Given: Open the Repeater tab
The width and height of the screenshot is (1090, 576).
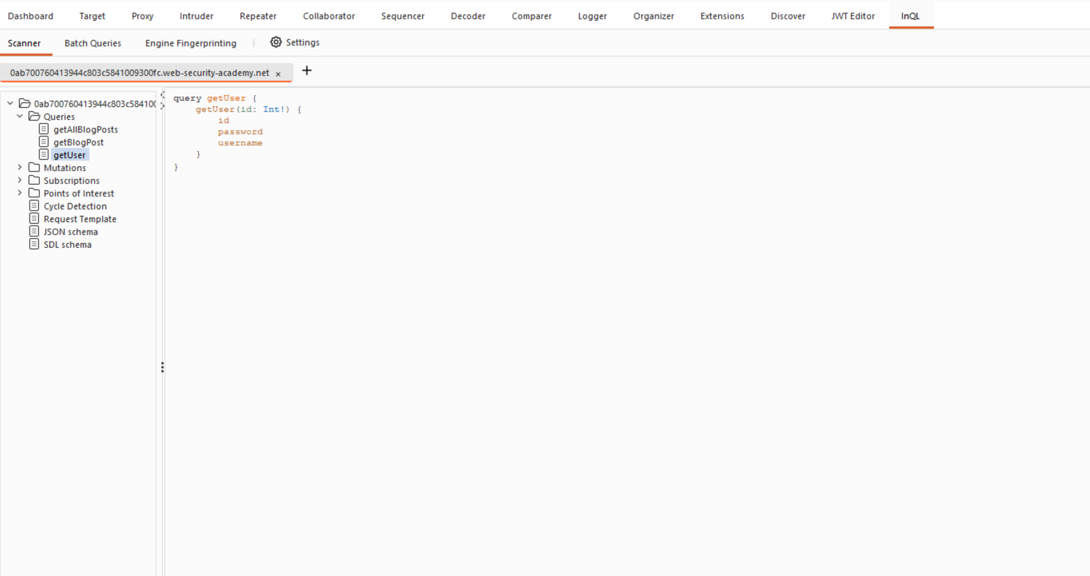Looking at the screenshot, I should point(258,16).
